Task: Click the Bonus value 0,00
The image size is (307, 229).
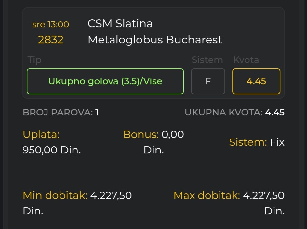Action: 173,134
